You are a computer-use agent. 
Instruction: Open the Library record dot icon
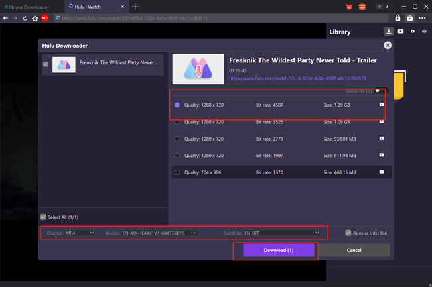coord(413,32)
